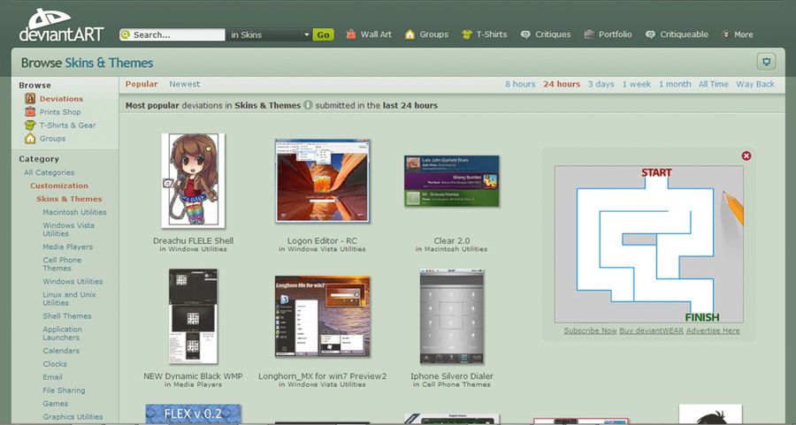The height and width of the screenshot is (425, 796).
Task: Open NEW Dynamic Black WMP thumbnail
Action: (x=193, y=316)
